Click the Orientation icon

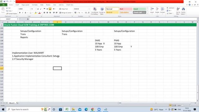(x=54, y=9)
